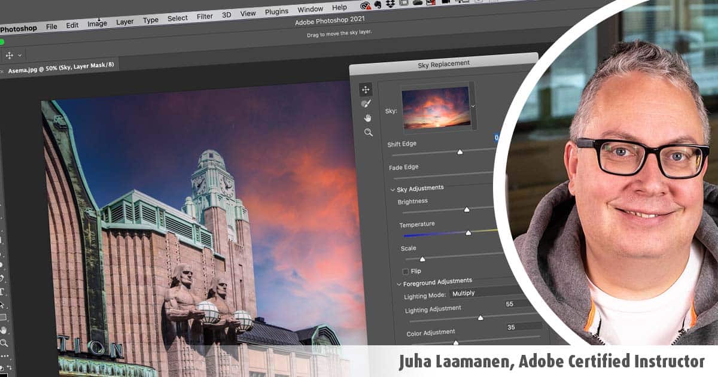718x377 pixels.
Task: Open the Sky preset picker arrow
Action: pyautogui.click(x=473, y=106)
